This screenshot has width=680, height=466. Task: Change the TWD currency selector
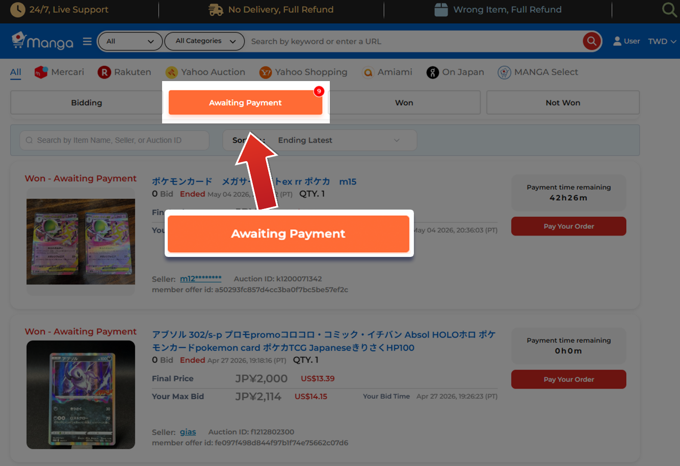pos(662,41)
